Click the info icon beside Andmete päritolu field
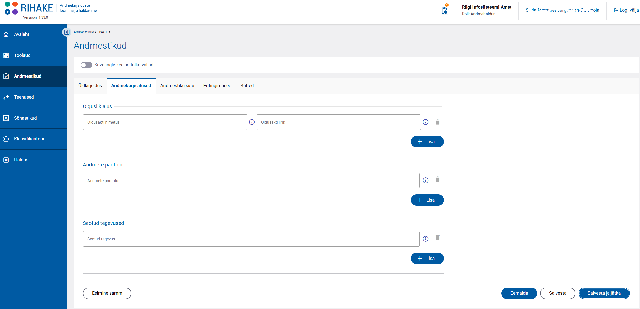The width and height of the screenshot is (640, 309). tap(426, 181)
